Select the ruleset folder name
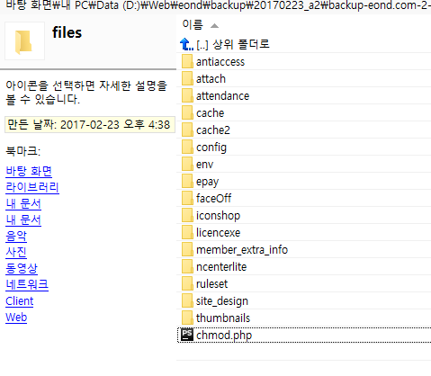Viewport: 431px width, 376px height. pyautogui.click(x=211, y=284)
